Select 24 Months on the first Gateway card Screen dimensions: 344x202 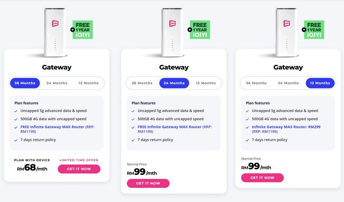click(57, 83)
